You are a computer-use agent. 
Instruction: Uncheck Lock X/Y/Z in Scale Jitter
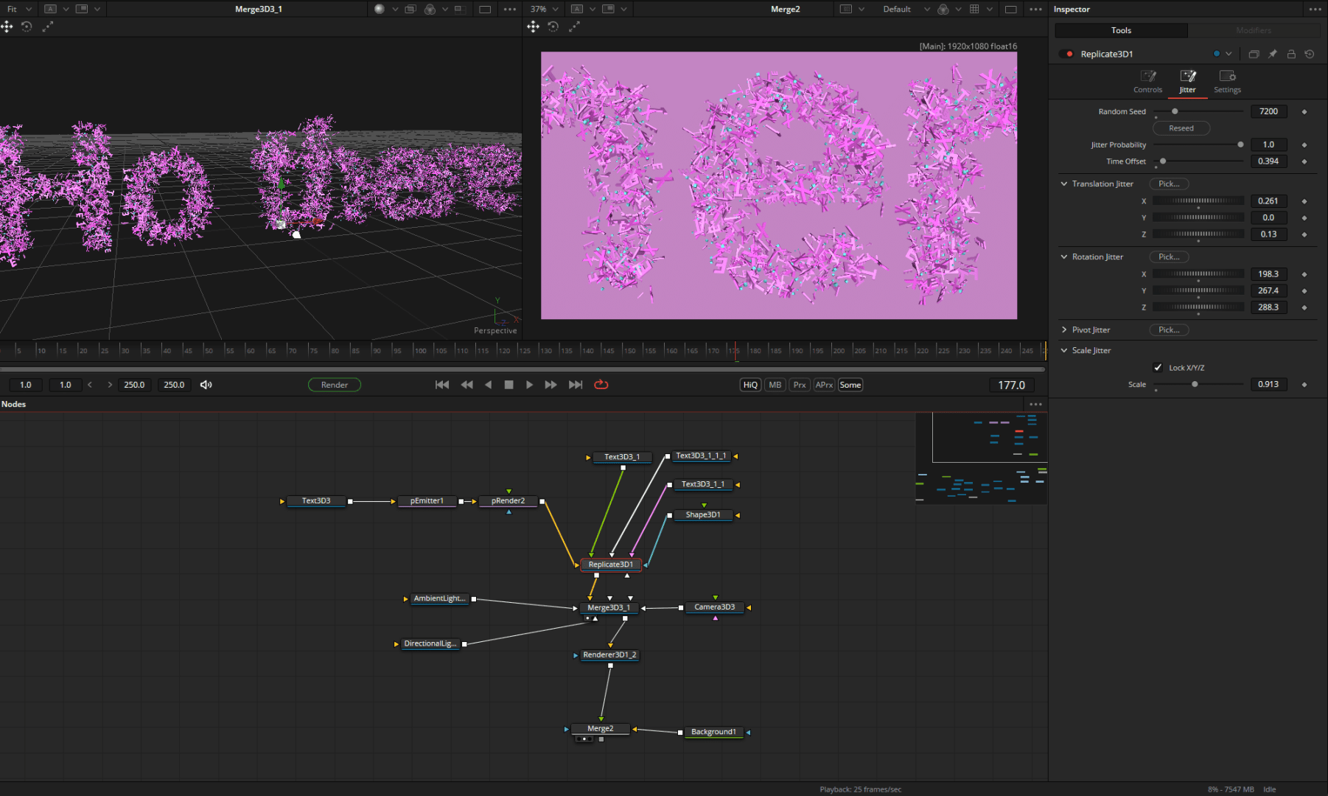[x=1158, y=367]
